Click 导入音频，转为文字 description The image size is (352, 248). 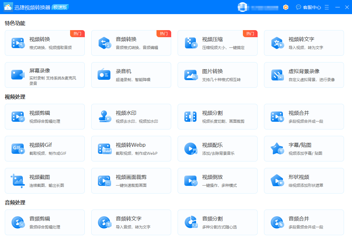pos(133,227)
